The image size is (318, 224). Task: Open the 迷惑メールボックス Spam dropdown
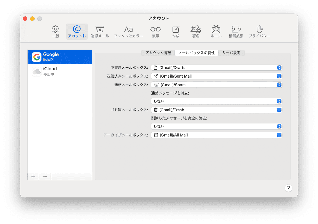217,85
